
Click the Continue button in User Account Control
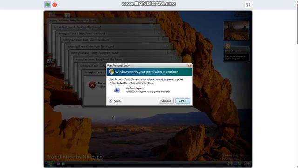coord(166,101)
